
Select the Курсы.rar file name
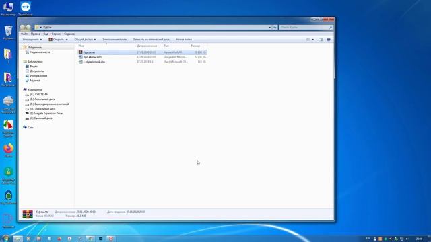[x=89, y=52]
